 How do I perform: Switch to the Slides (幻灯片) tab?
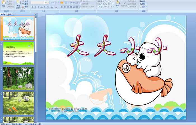[x=3, y=14]
